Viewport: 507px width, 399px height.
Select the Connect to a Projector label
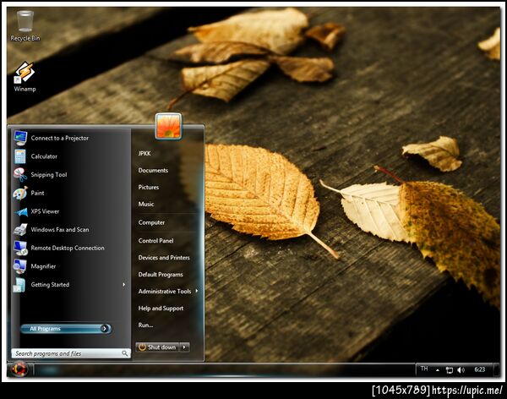[x=59, y=138]
